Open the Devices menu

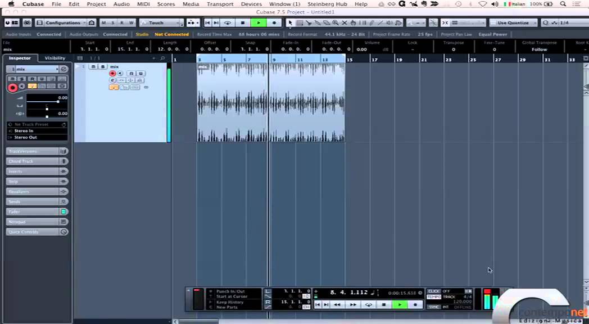point(251,4)
